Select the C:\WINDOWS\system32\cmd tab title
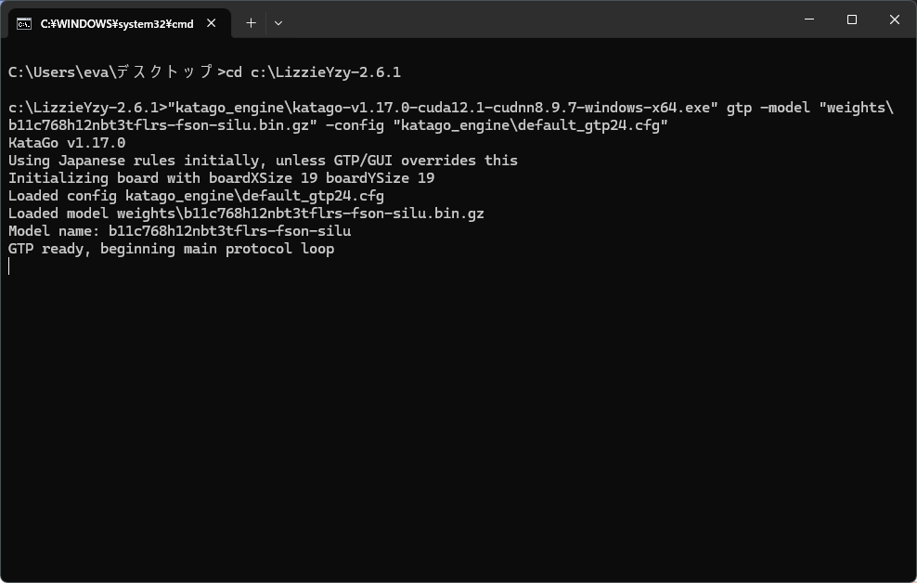This screenshot has width=917, height=583. click(117, 24)
